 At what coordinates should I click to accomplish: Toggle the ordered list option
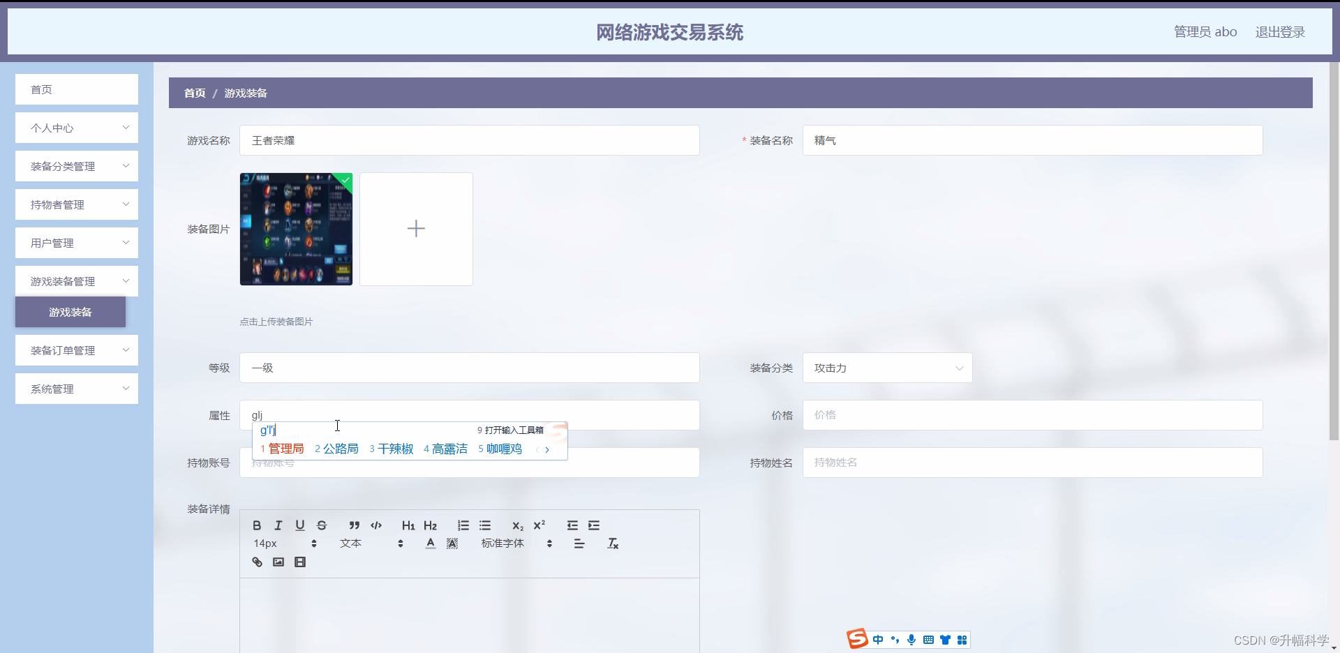pyautogui.click(x=463, y=525)
